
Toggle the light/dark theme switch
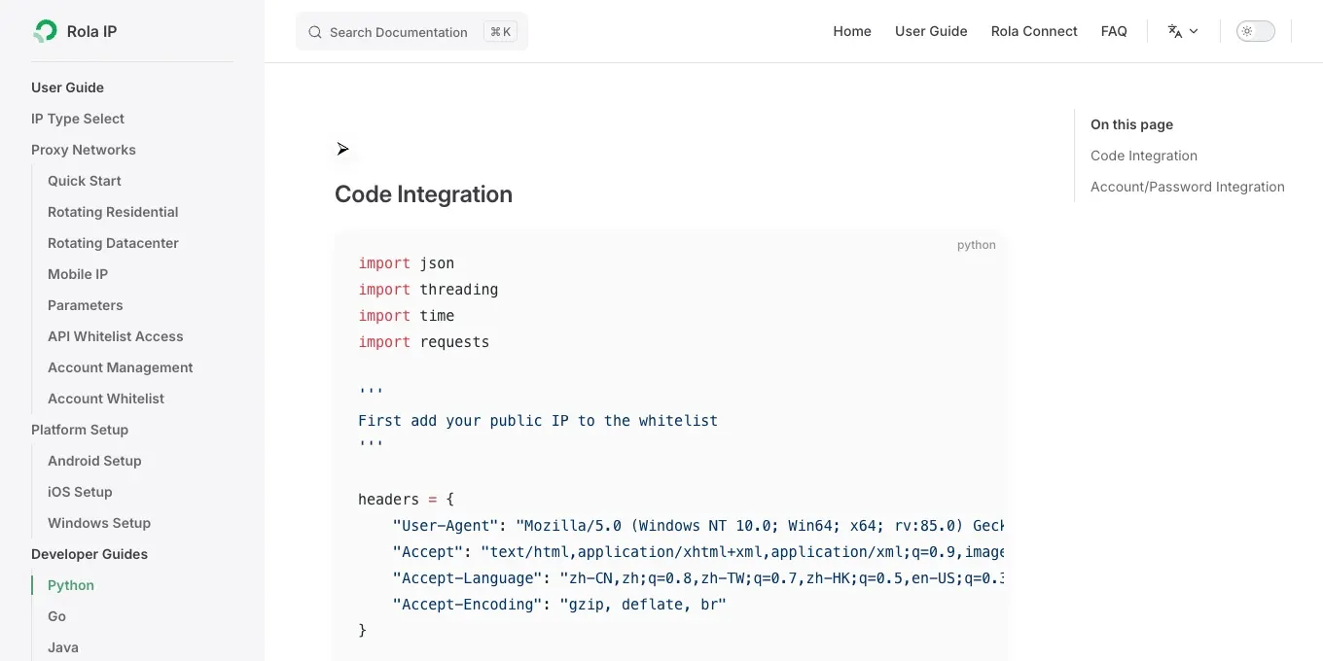click(x=1255, y=31)
